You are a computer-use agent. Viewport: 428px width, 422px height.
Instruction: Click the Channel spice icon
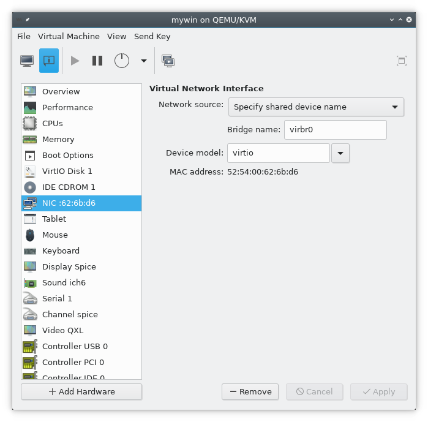[x=30, y=314]
